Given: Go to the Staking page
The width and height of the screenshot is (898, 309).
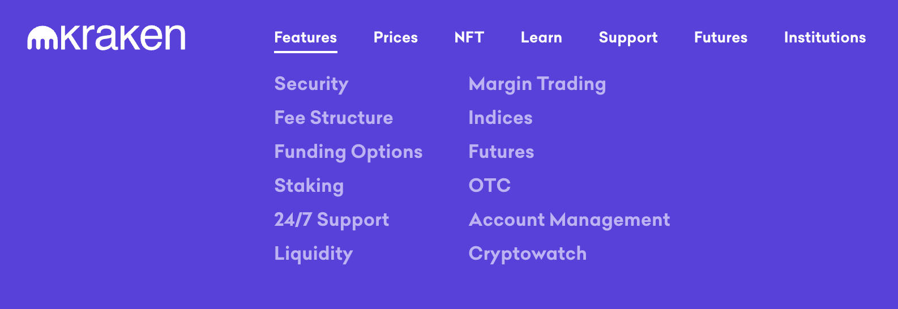Looking at the screenshot, I should 309,186.
